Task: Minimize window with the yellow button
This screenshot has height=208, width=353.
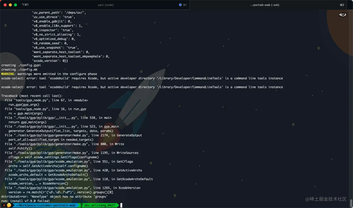Action: (10, 5)
